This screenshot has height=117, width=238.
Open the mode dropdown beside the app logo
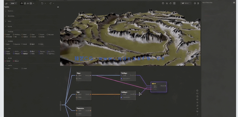13,3
